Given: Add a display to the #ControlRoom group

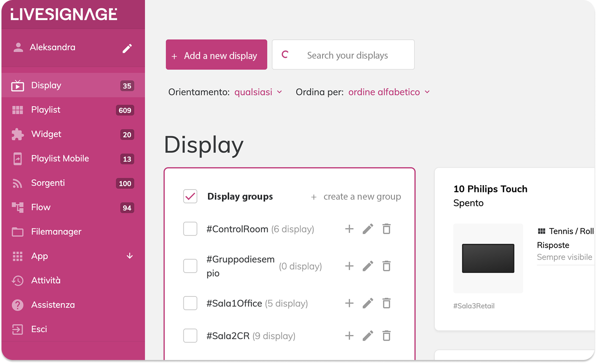Looking at the screenshot, I should pos(349,229).
